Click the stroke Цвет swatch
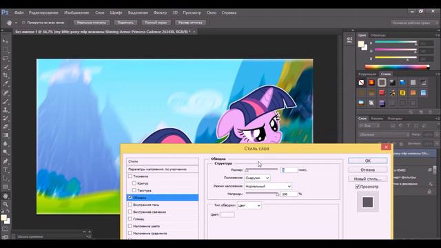441x248 pixels. (x=227, y=214)
